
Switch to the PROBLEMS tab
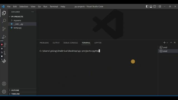44,43
